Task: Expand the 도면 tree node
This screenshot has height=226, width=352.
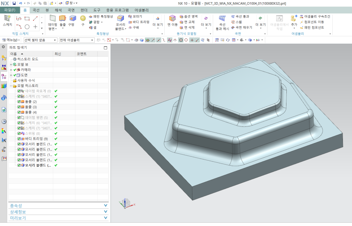Action: point(11,75)
